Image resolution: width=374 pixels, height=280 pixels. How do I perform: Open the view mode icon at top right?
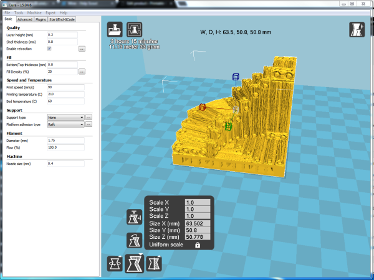click(357, 30)
